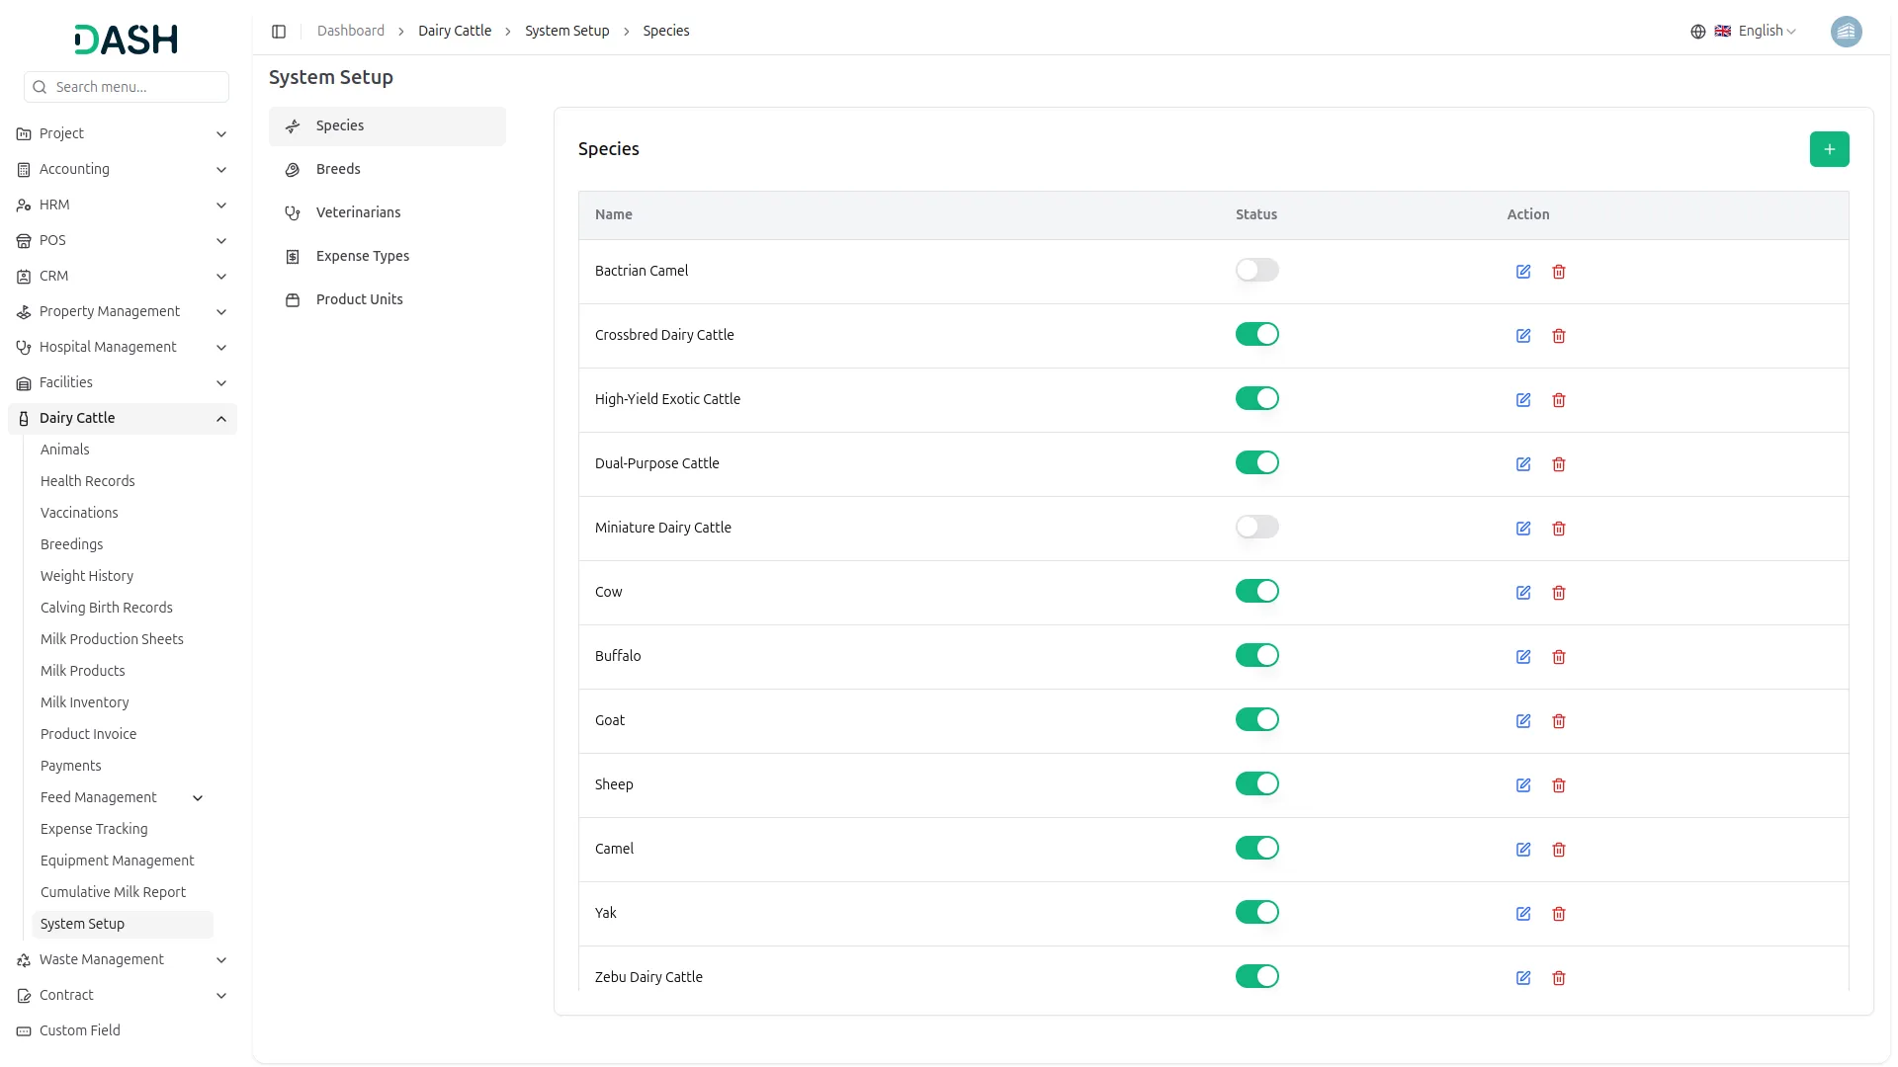Viewport: 1898px width, 1067px height.
Task: Go to Dashboard breadcrumb link
Action: point(351,31)
